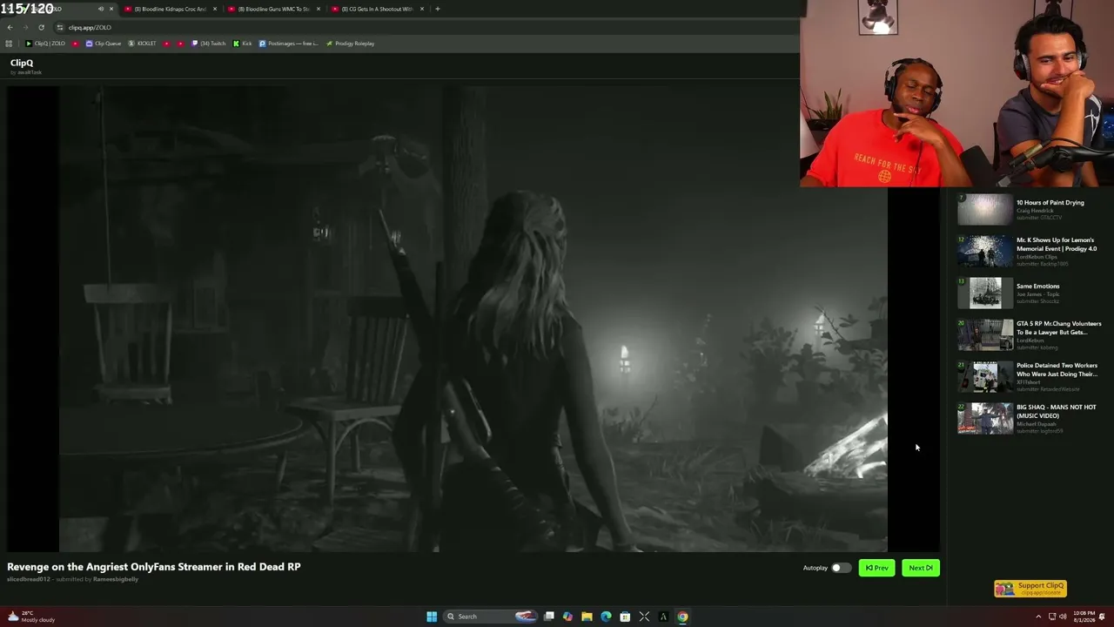Open the '10 Hours of Paint Drying' thumbnail

985,209
